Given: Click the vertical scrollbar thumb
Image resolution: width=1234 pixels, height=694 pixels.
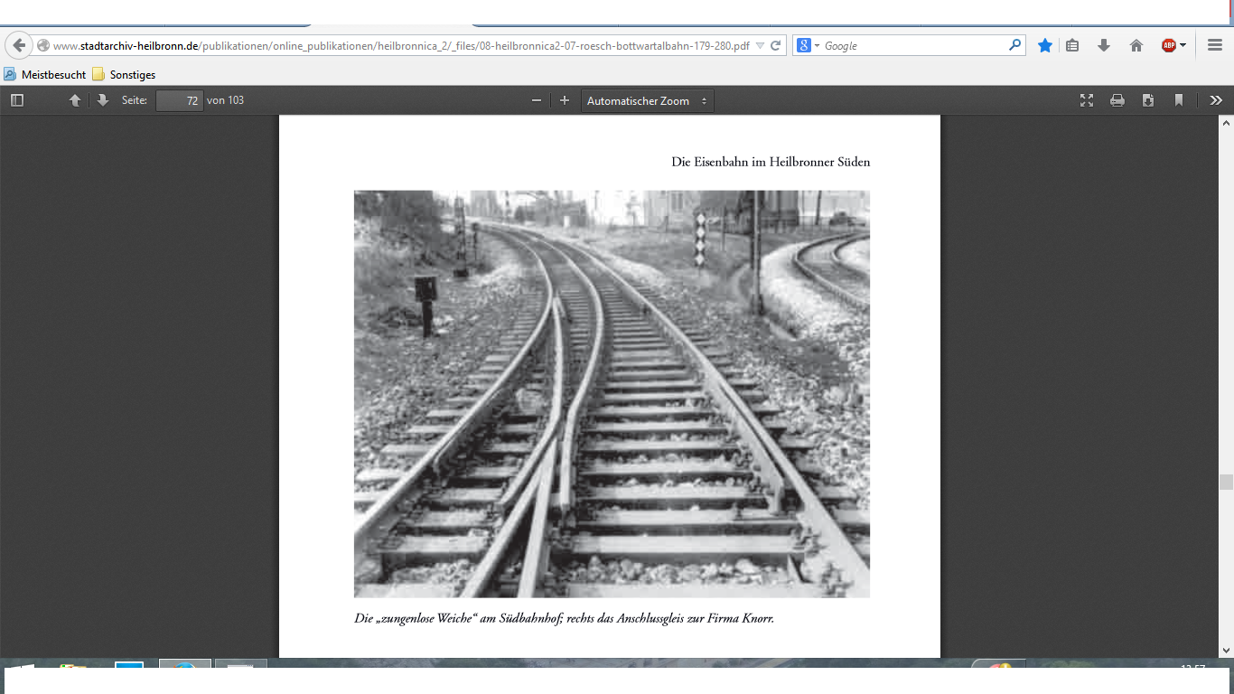Looking at the screenshot, I should click(1226, 482).
